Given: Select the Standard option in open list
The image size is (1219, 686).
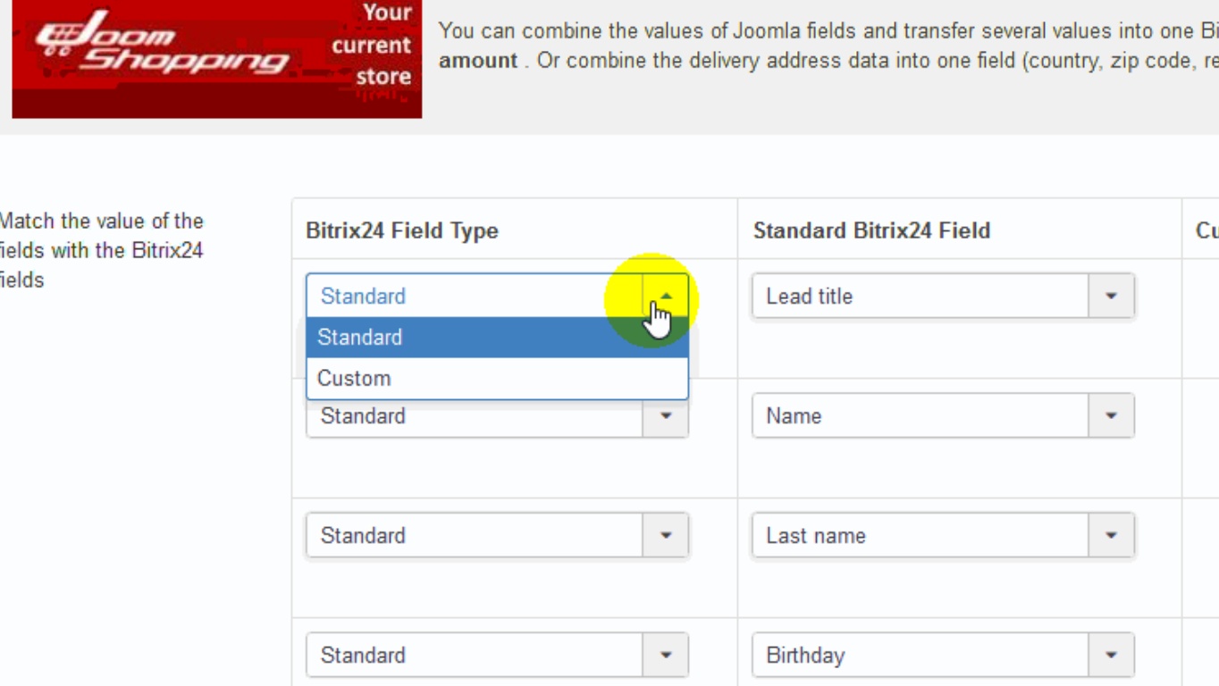Looking at the screenshot, I should pos(497,338).
